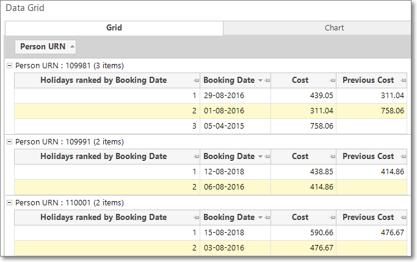Collapse the Person URN 110001 group
Viewport: 417px width, 262px height.
(9, 202)
